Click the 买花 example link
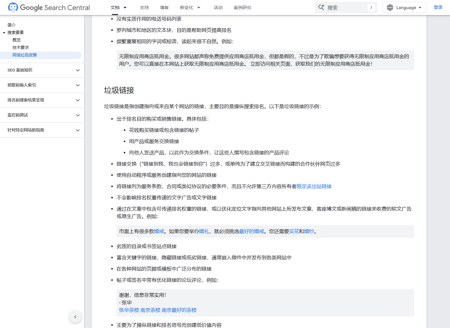Image resolution: width=450 pixels, height=328 pixels. click(x=294, y=231)
